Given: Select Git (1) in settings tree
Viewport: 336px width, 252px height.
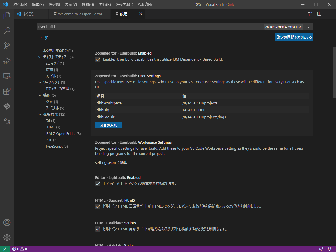Looking at the screenshot, I should (50, 121).
